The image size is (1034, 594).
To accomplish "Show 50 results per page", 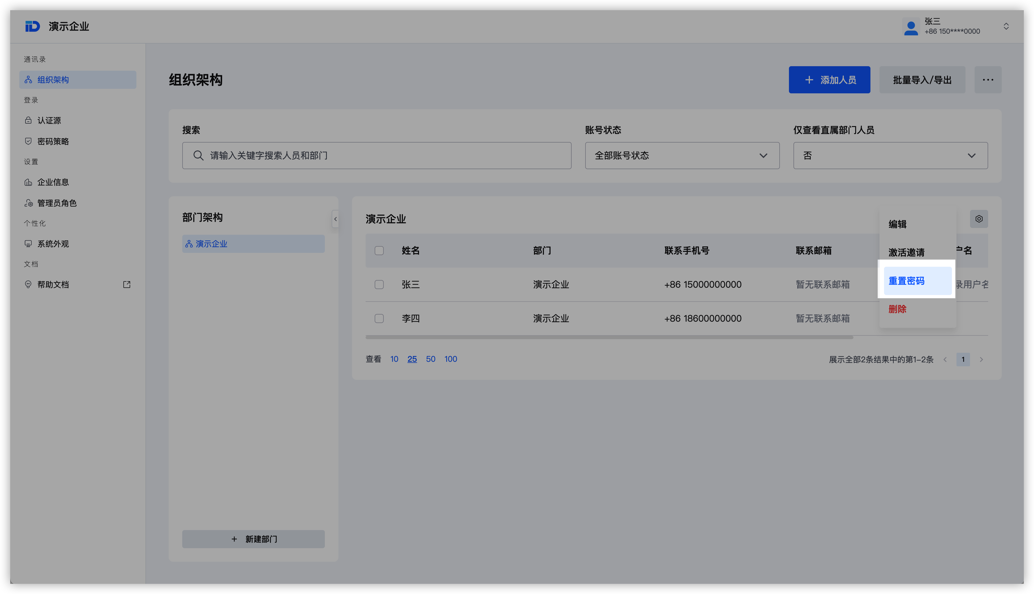I will [x=430, y=359].
